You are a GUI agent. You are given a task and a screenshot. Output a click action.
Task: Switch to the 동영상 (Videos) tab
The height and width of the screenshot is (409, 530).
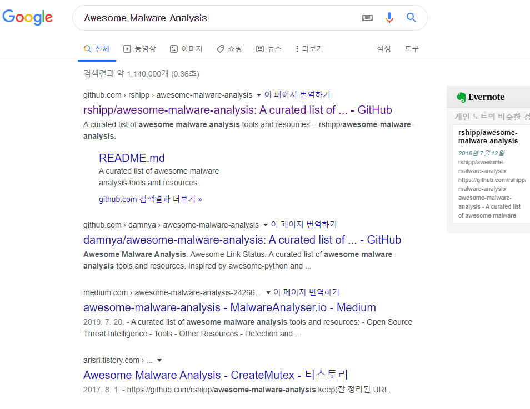(139, 49)
